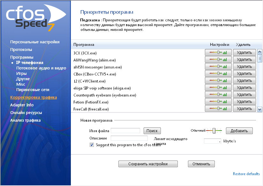
Task: Delete the Fetion (FetionFX.exe) entry
Action: 244,102
